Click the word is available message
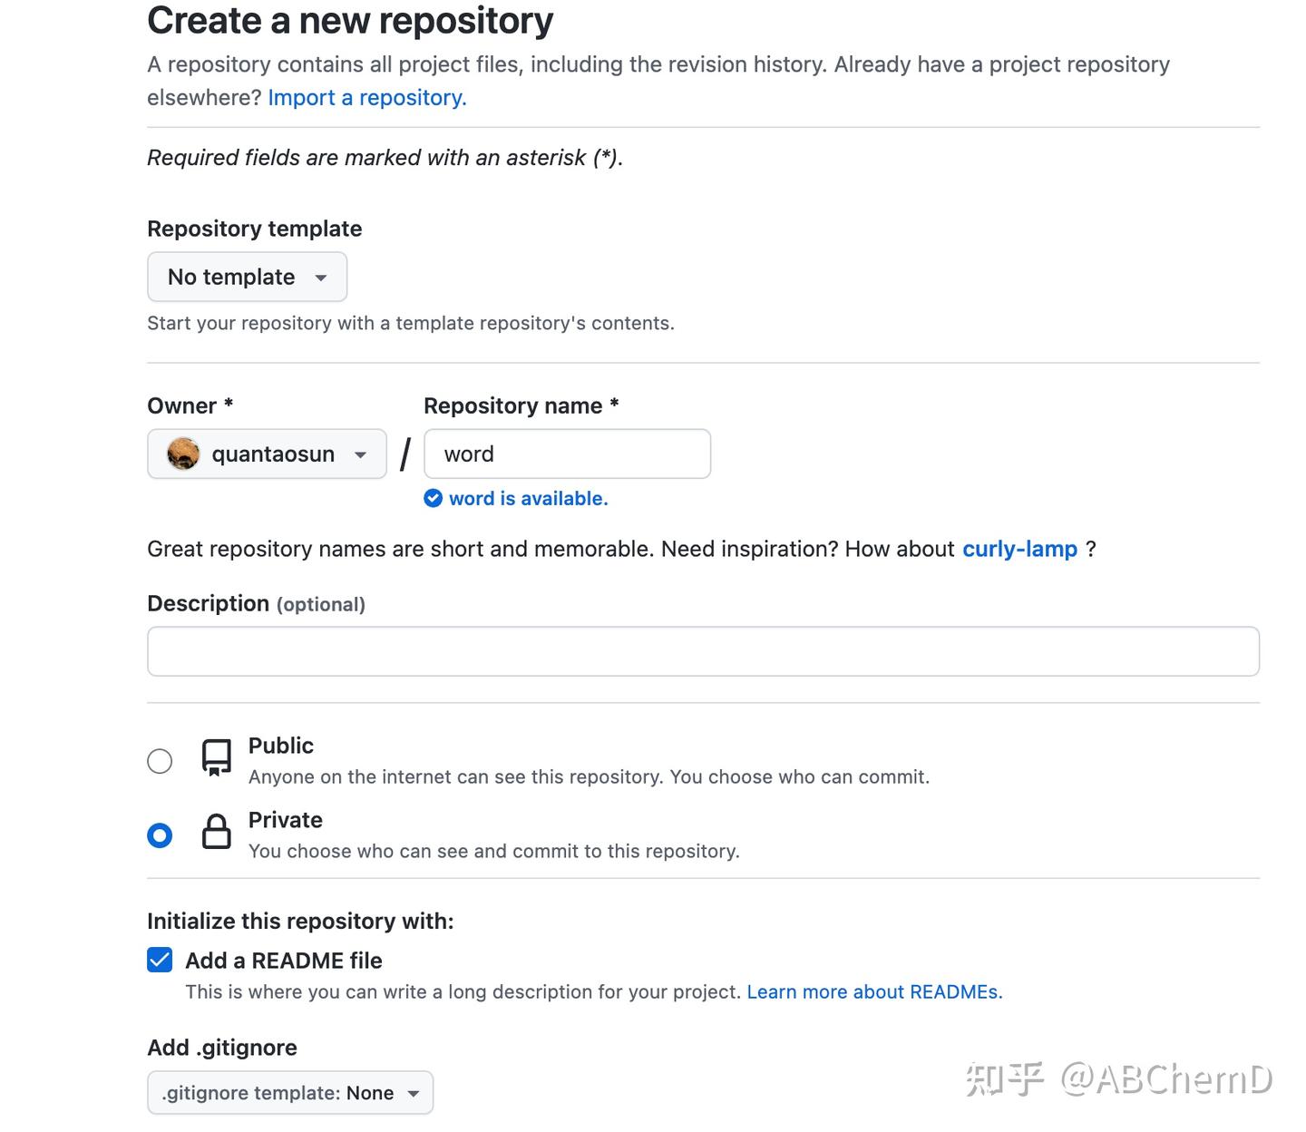This screenshot has width=1306, height=1132. (x=528, y=498)
